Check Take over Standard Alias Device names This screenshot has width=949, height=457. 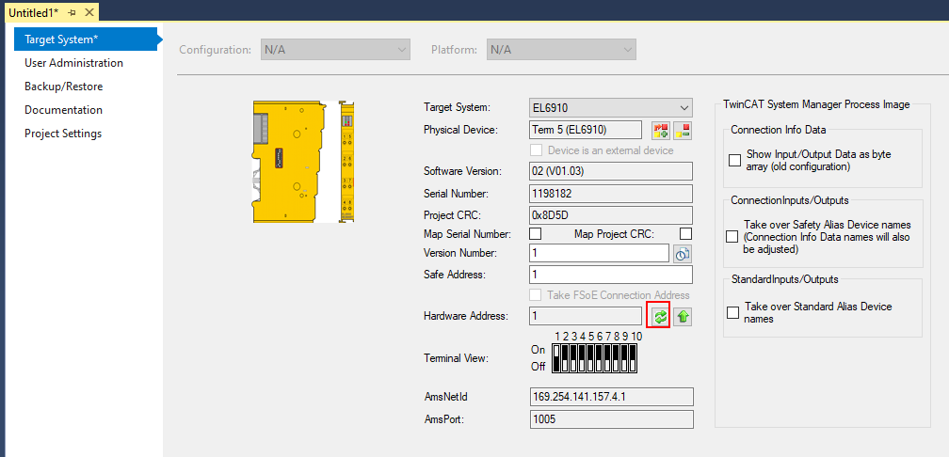click(732, 312)
